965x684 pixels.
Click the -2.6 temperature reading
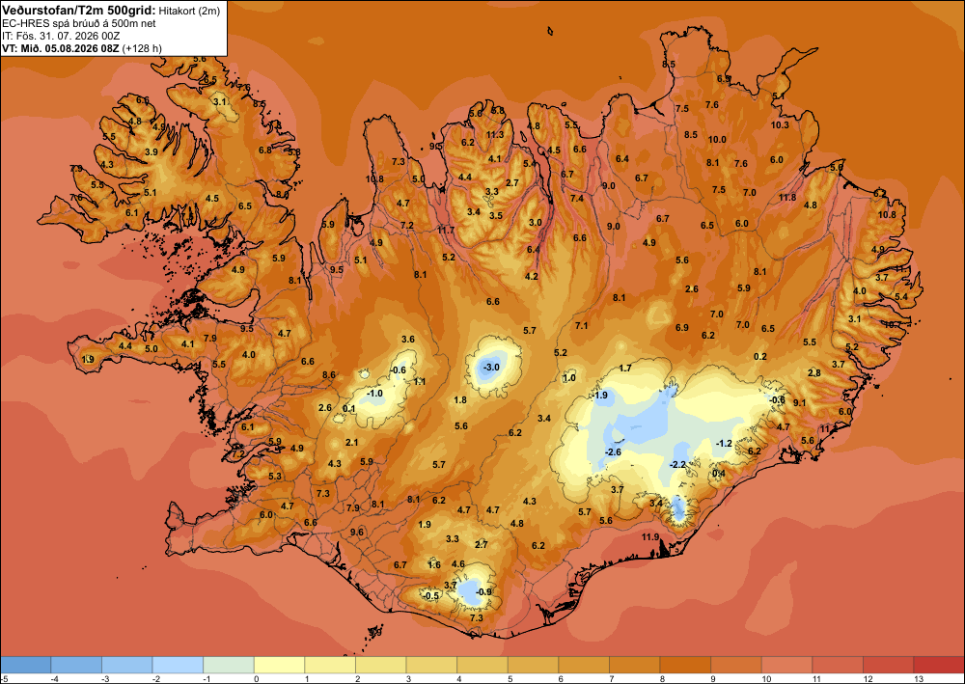point(614,452)
